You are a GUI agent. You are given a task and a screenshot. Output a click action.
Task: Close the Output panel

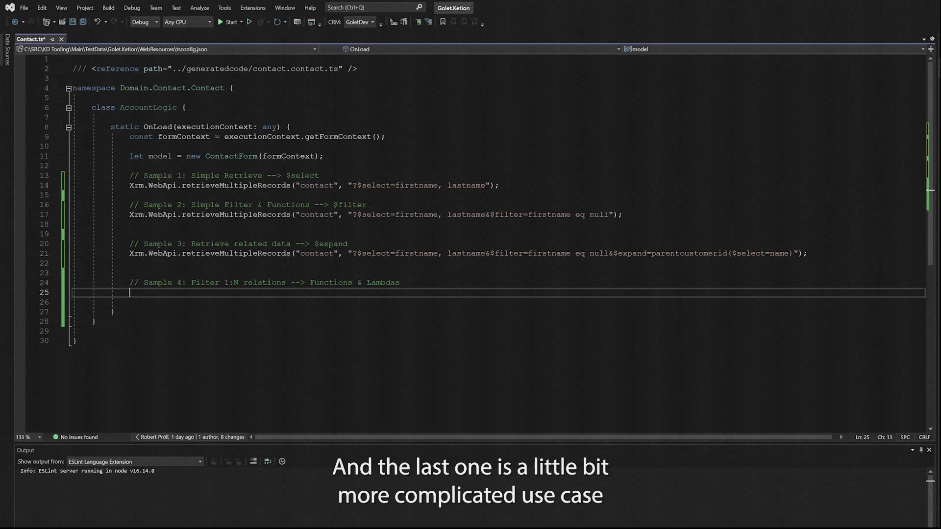[x=929, y=450]
